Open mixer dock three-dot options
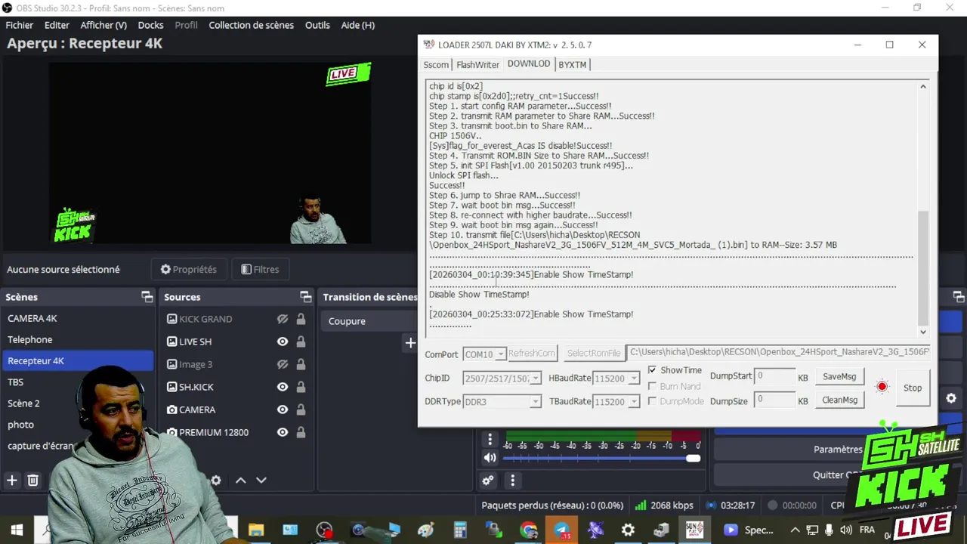This screenshot has height=544, width=967. tap(512, 480)
